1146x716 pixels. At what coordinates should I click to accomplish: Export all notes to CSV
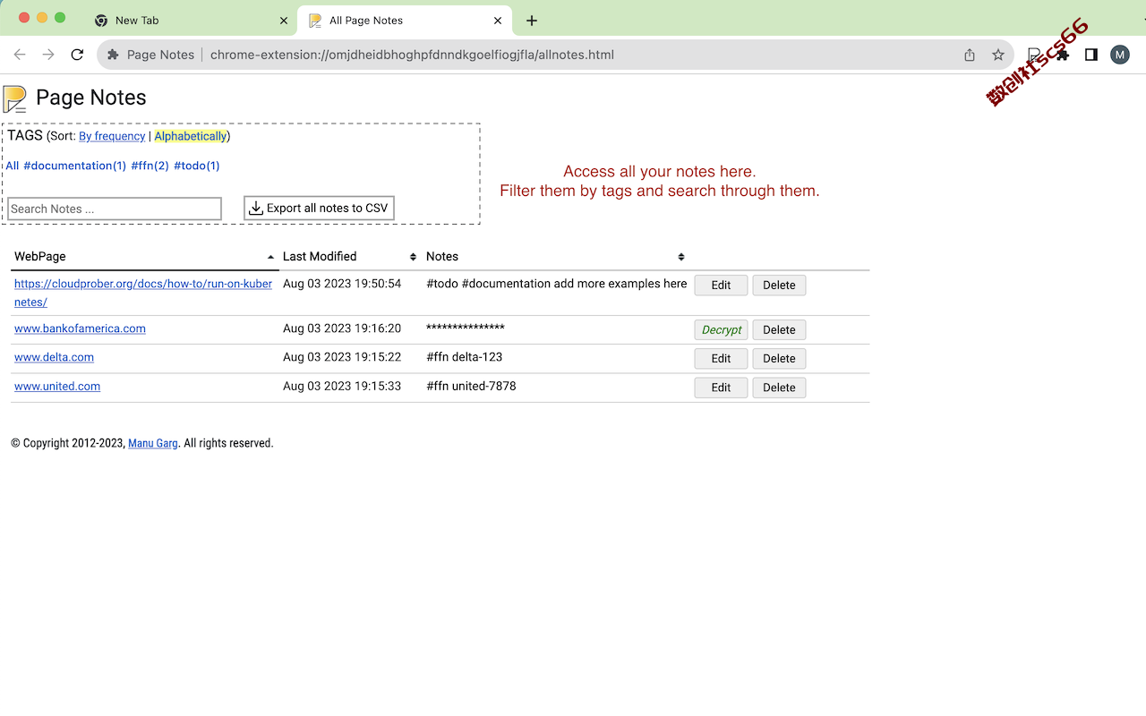[x=319, y=208]
